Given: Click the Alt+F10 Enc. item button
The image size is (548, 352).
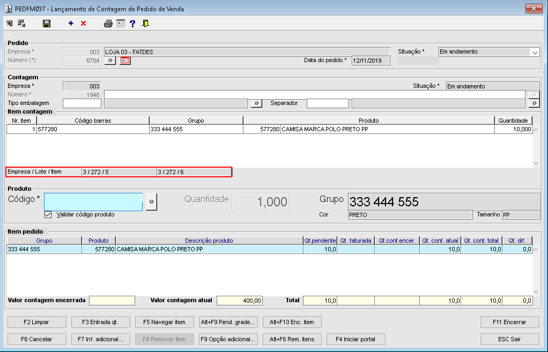Looking at the screenshot, I should click(292, 322).
